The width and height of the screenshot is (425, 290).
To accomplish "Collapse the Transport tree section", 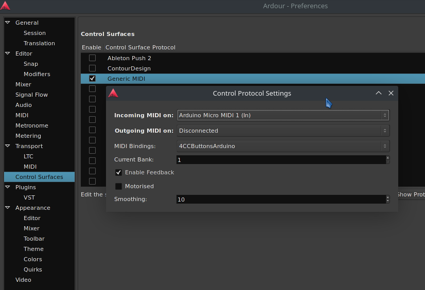I will click(8, 146).
